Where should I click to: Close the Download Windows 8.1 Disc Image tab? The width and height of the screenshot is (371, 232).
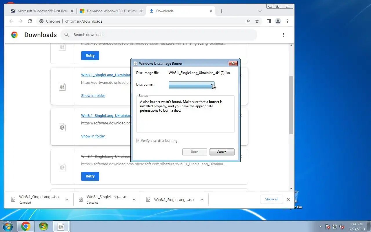[x=142, y=11]
